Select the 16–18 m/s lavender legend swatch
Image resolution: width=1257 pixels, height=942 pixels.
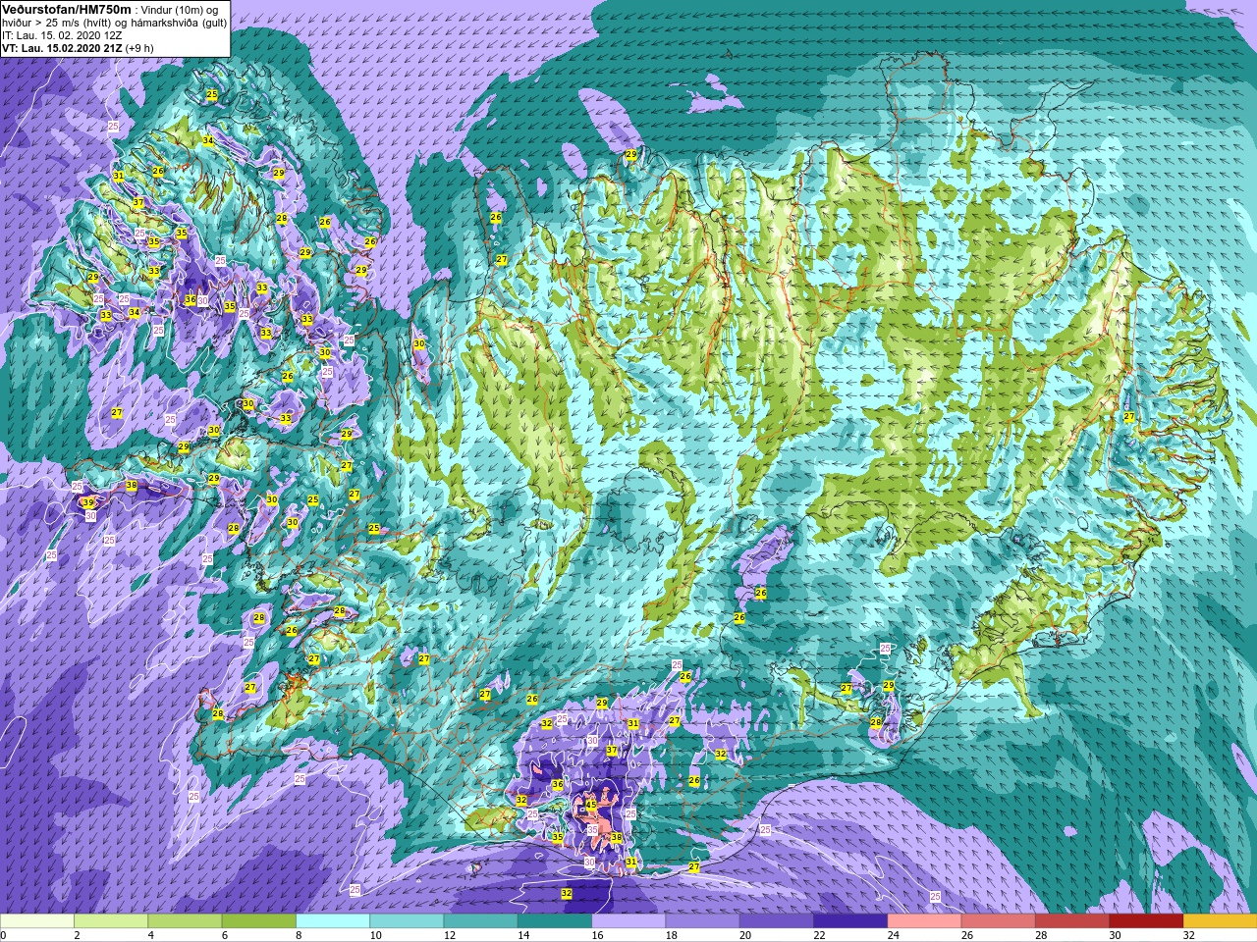tap(628, 921)
